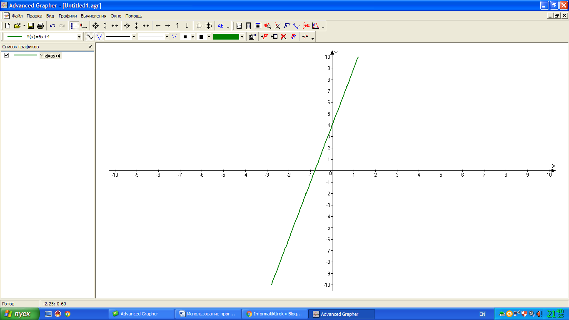Screen dimensions: 569x320
Task: Click the crosshair square icon left of AB
Action: 199,26
